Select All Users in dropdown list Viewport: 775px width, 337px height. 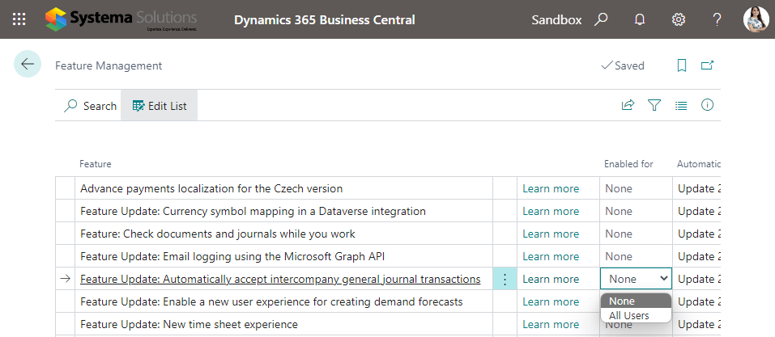click(x=629, y=315)
